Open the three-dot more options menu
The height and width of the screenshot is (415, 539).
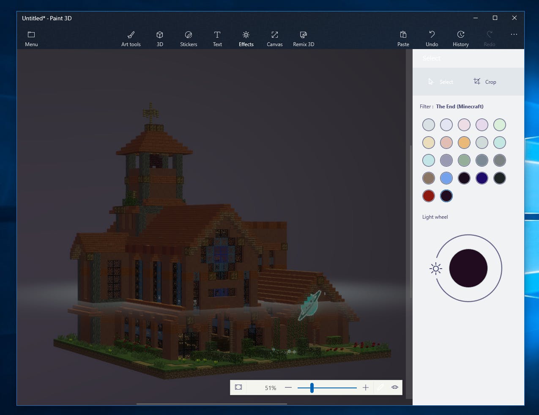(514, 35)
